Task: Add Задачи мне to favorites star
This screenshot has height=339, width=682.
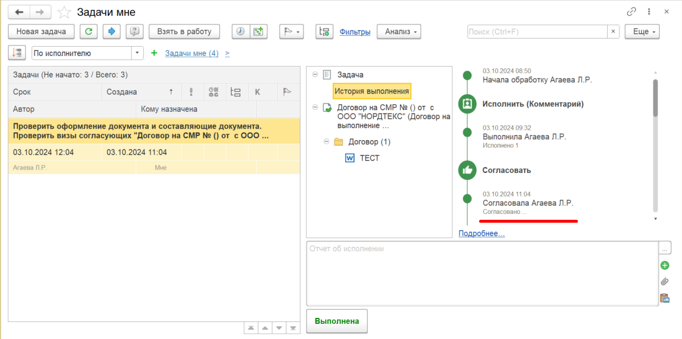Action: pyautogui.click(x=64, y=12)
